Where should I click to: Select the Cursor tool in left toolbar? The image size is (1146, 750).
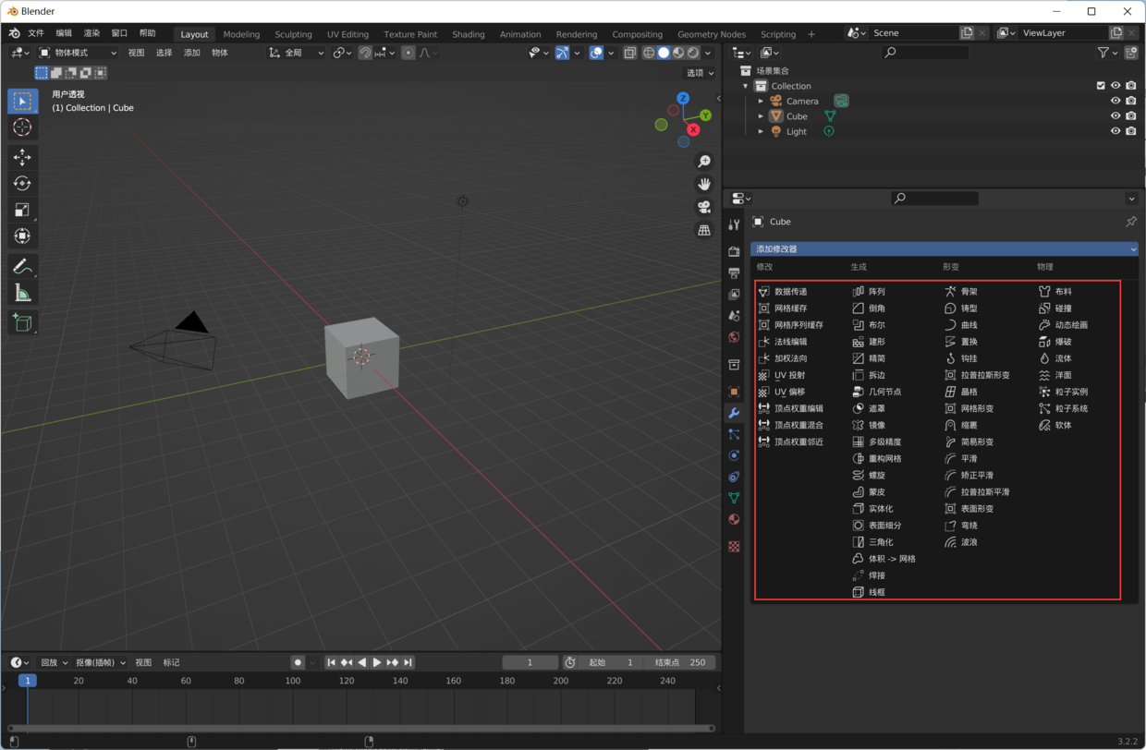pos(22,127)
